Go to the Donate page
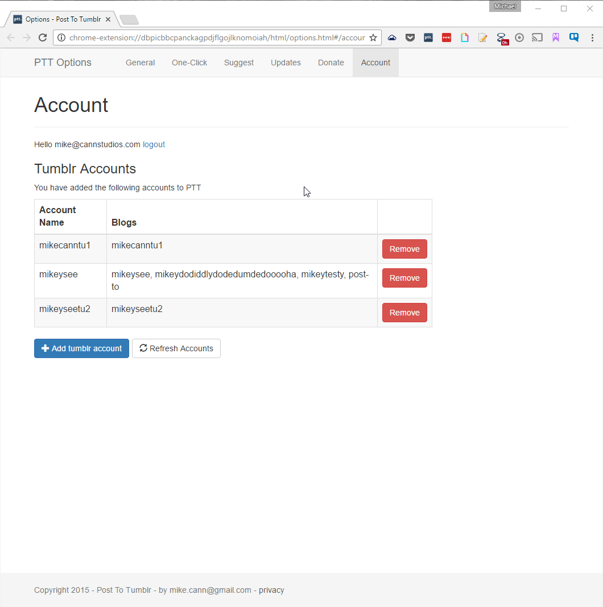603x607 pixels. pos(331,63)
